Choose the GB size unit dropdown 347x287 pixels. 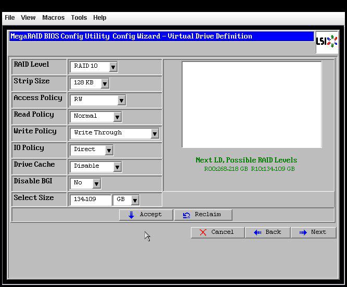point(126,200)
